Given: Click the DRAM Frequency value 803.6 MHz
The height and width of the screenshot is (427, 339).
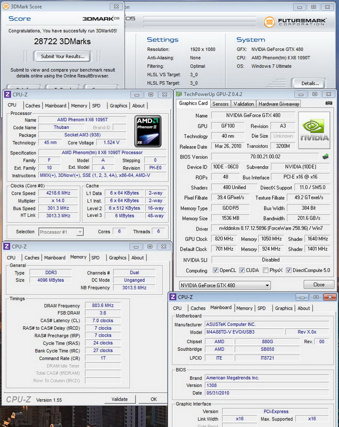Looking at the screenshot, I should (103, 305).
